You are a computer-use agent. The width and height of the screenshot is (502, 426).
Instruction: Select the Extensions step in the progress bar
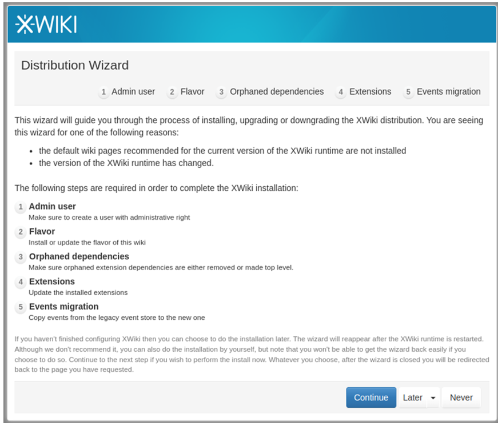(x=370, y=92)
